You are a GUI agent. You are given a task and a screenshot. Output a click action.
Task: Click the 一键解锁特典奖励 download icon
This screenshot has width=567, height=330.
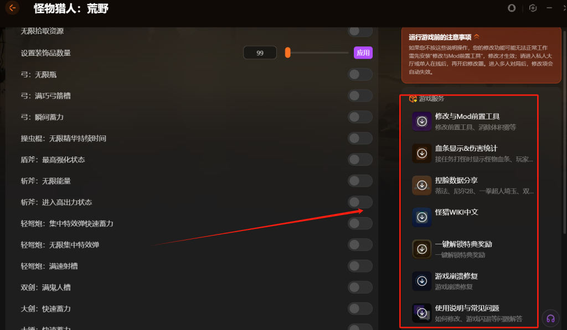click(421, 249)
